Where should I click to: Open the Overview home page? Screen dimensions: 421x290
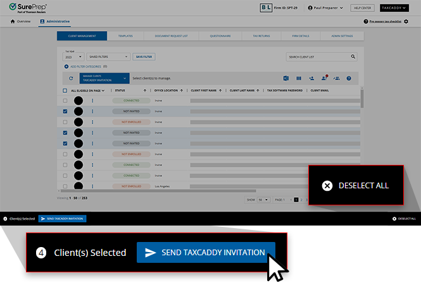pos(20,21)
